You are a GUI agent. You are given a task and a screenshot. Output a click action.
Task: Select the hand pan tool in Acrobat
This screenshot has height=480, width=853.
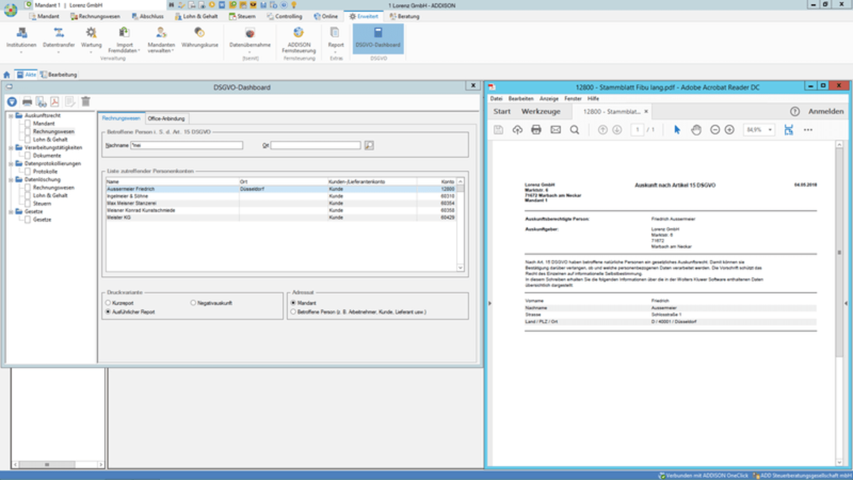pyautogui.click(x=696, y=130)
